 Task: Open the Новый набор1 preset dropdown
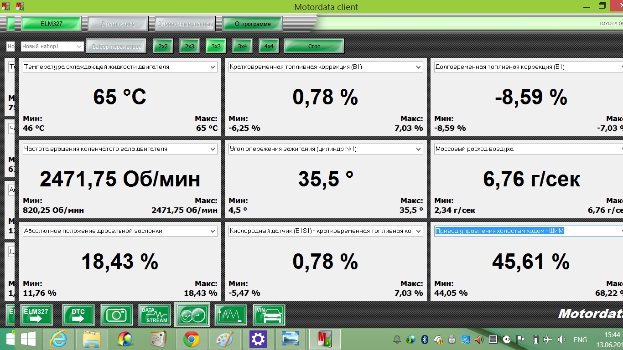pos(52,46)
